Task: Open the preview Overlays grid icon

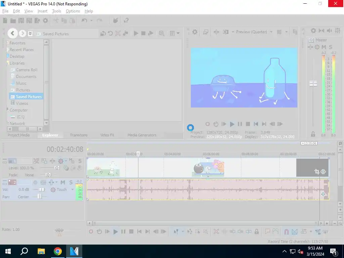Action: (279, 32)
